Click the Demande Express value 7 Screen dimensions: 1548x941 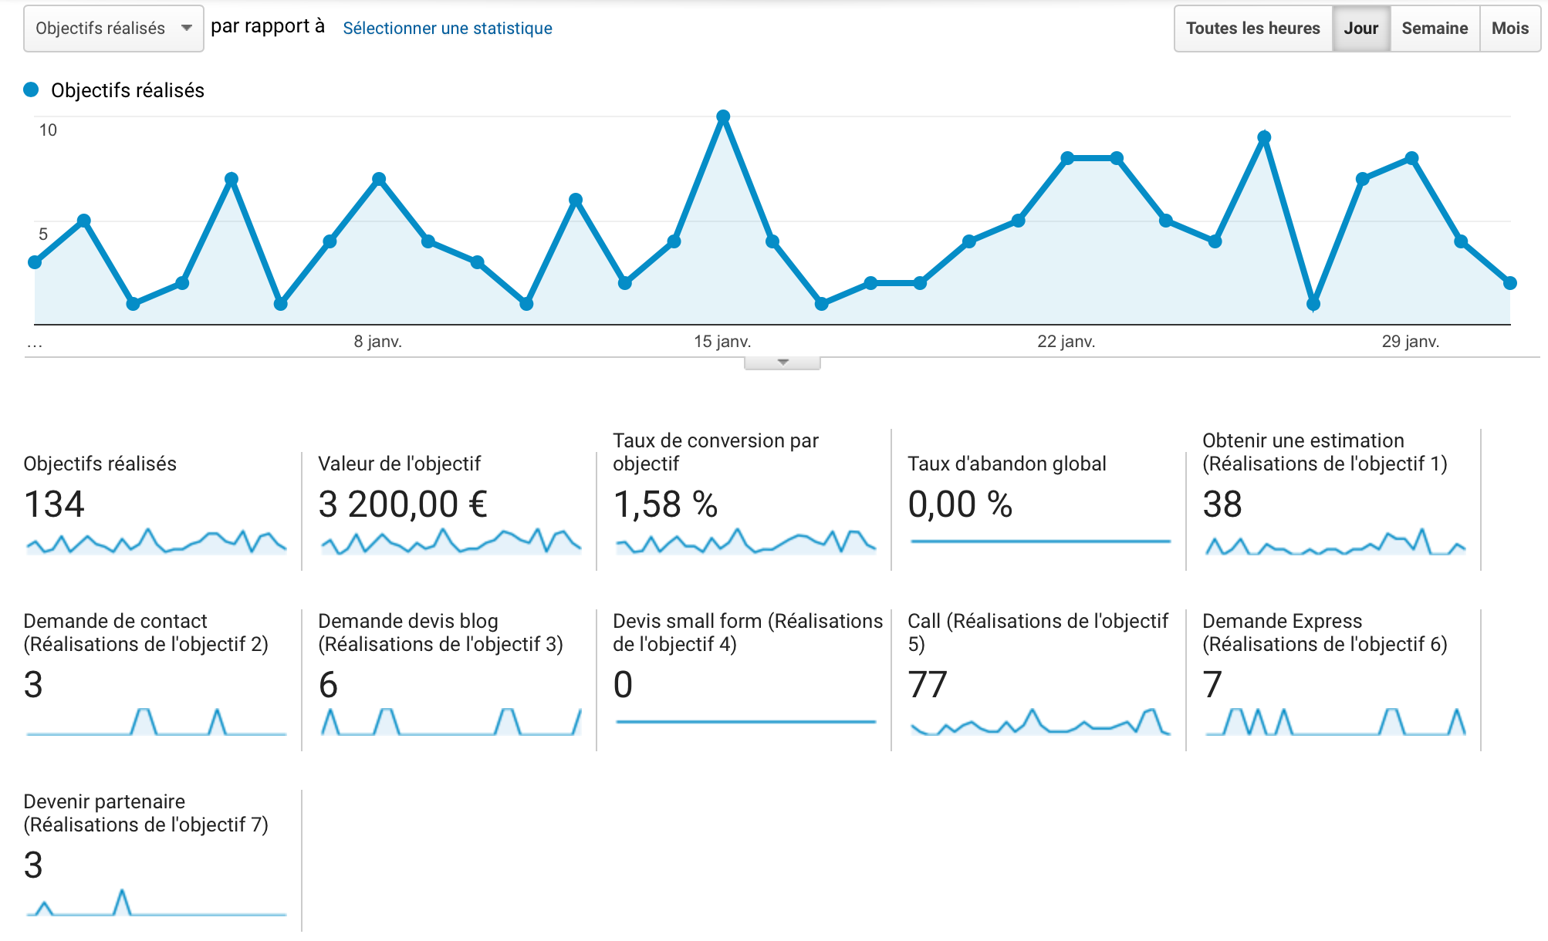coord(1212,685)
